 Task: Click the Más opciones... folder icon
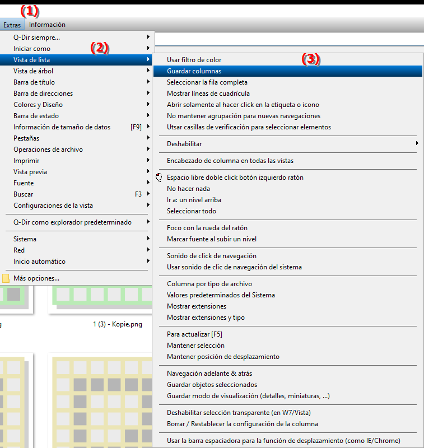[6, 278]
